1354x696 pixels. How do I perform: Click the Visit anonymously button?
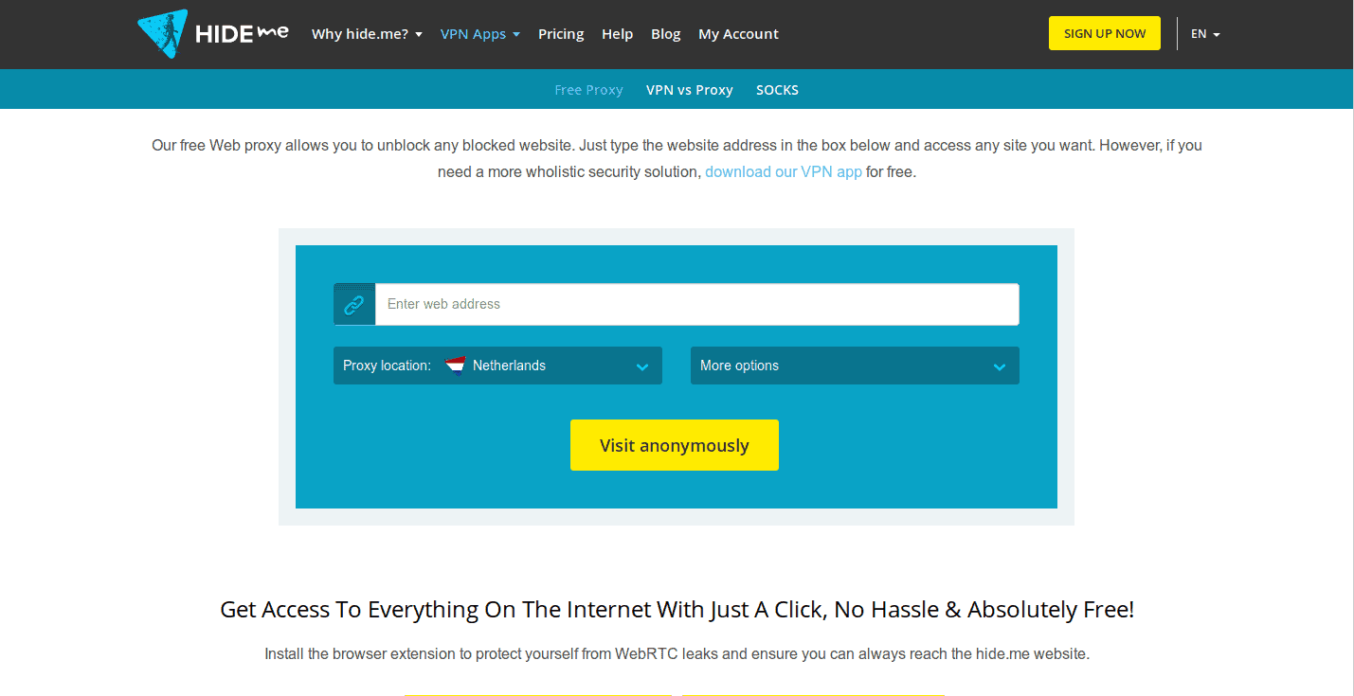click(x=675, y=445)
